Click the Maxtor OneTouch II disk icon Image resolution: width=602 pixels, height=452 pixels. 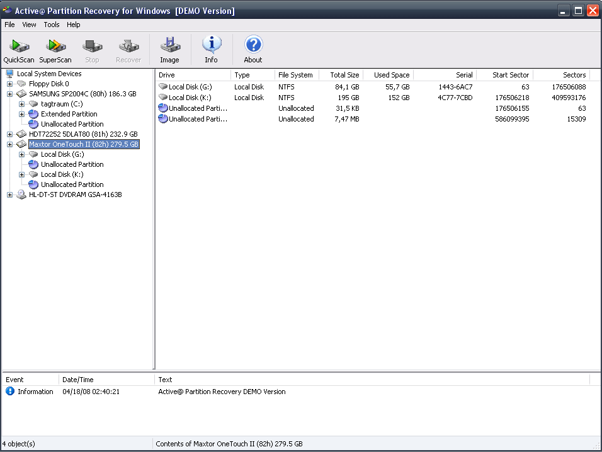21,144
